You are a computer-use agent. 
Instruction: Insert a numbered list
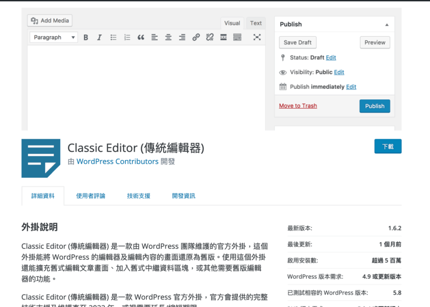pyautogui.click(x=127, y=37)
